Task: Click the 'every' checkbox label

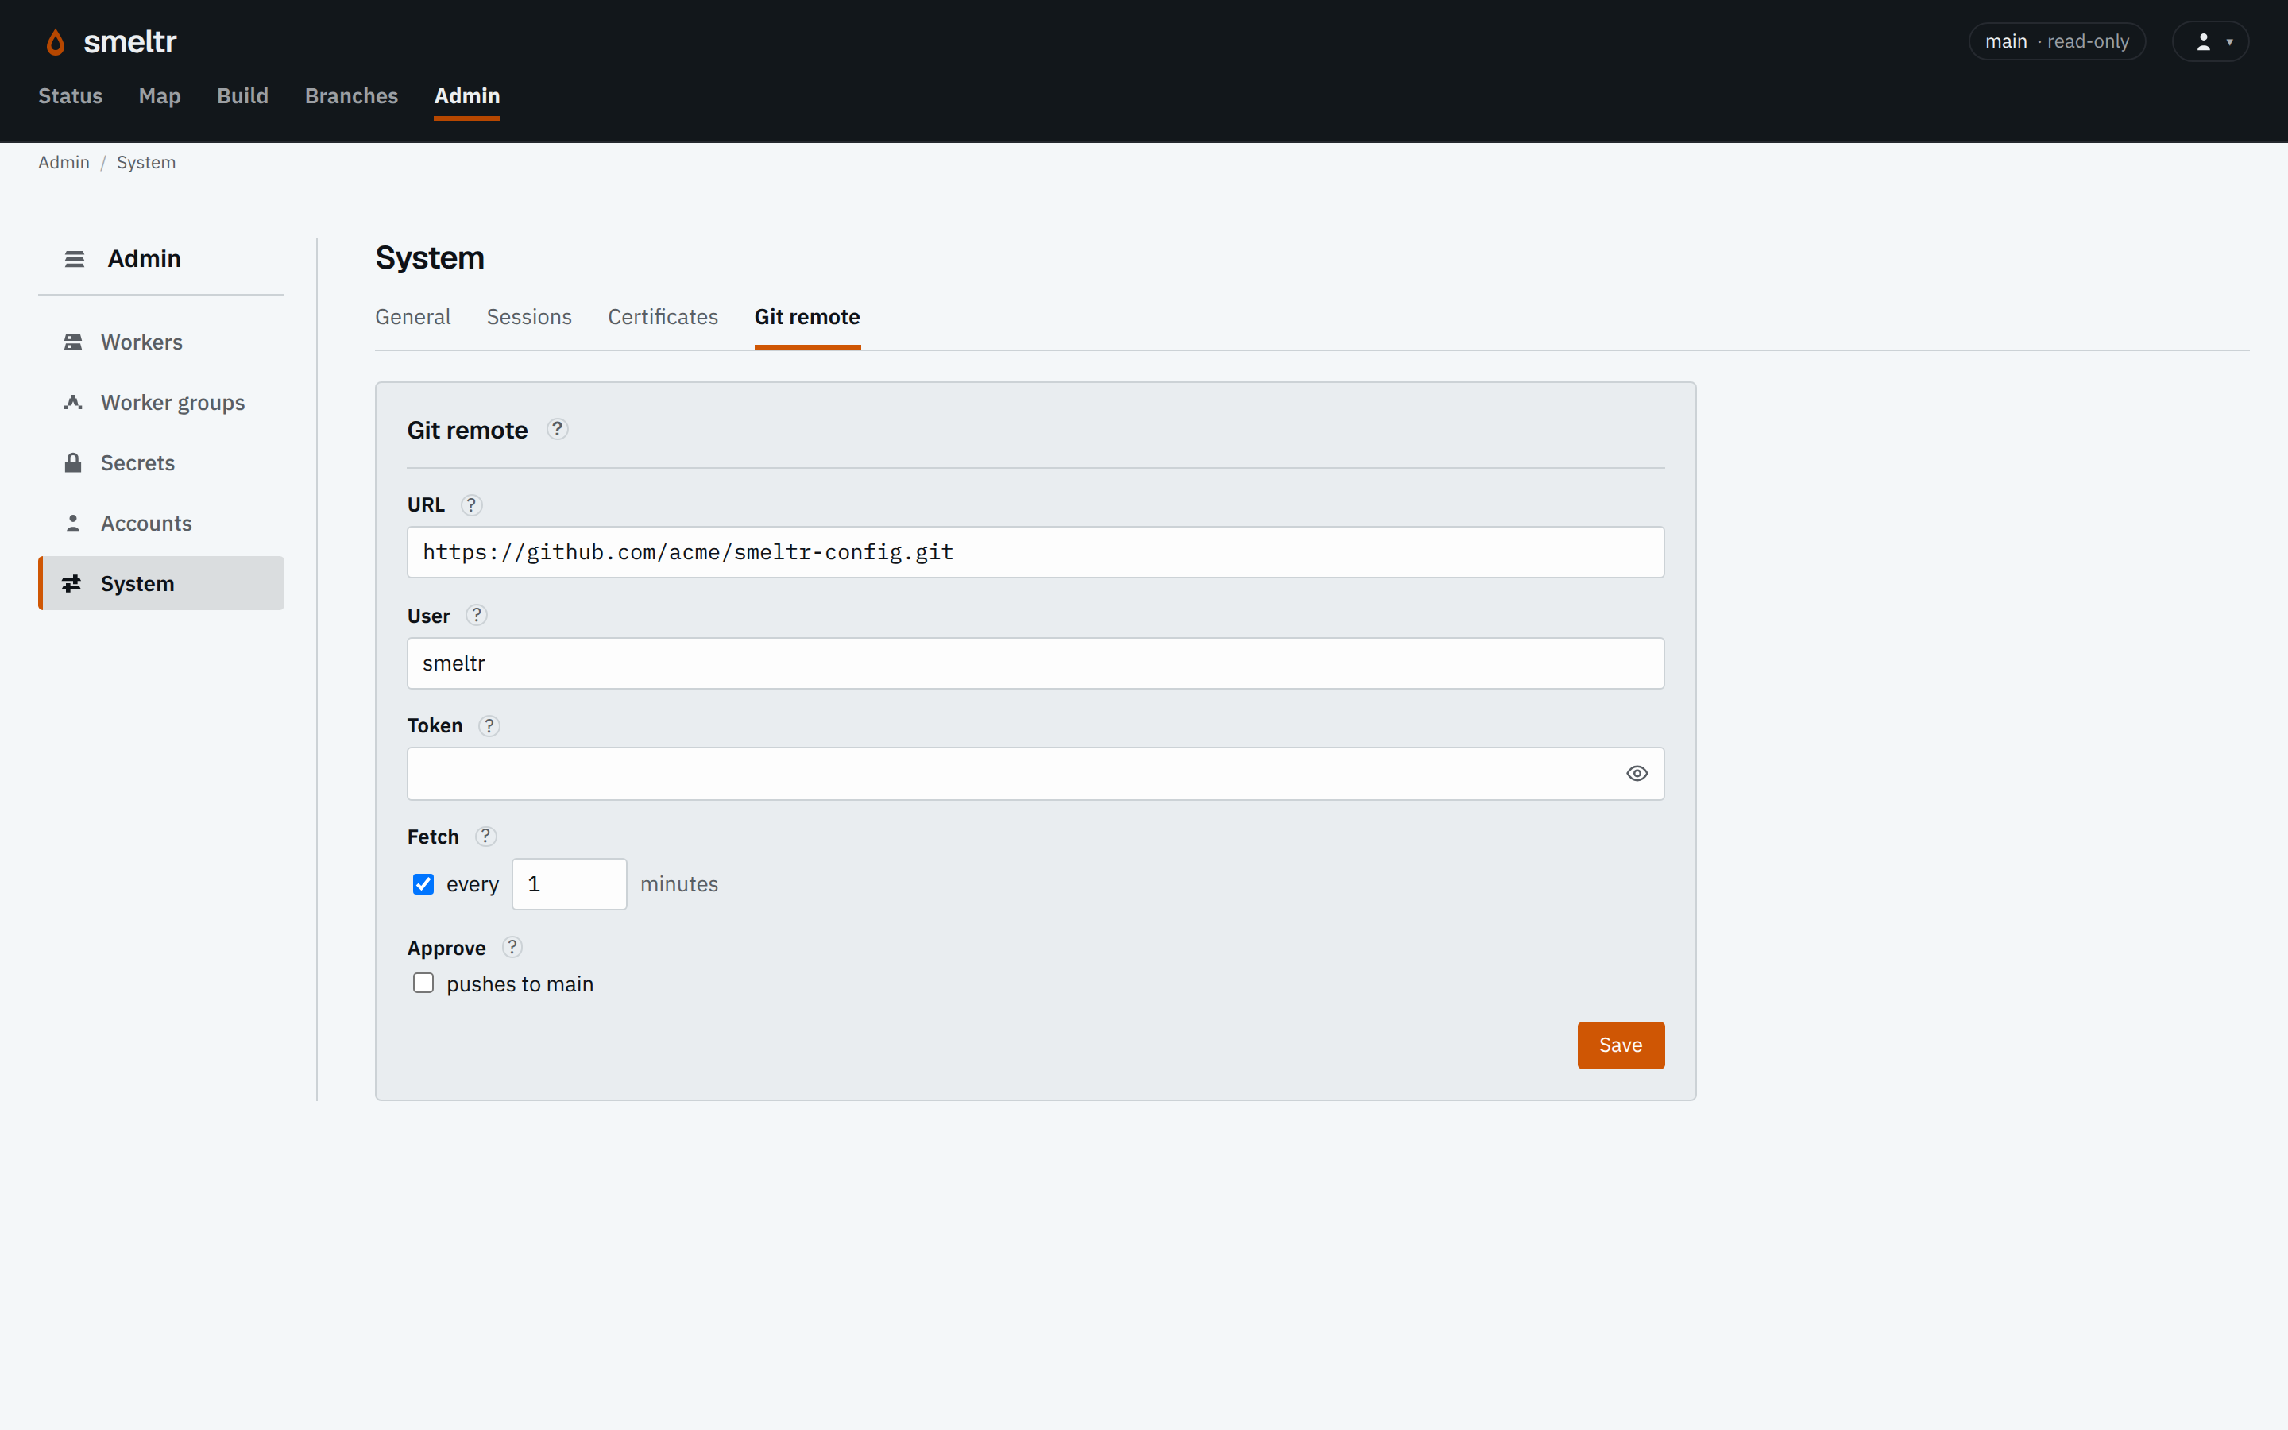Action: [x=472, y=884]
